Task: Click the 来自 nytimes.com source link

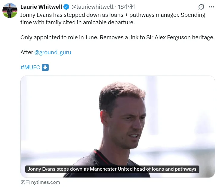Action: pyautogui.click(x=40, y=182)
